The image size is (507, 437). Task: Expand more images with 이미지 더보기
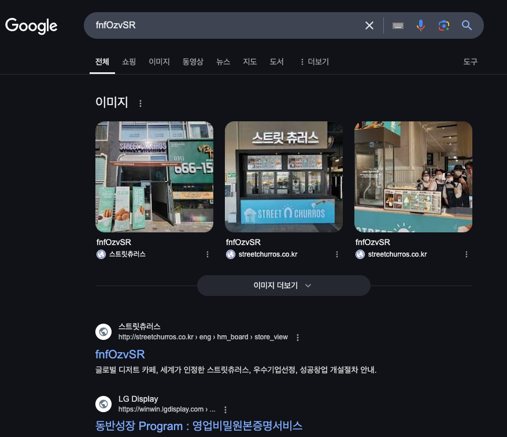pyautogui.click(x=283, y=286)
